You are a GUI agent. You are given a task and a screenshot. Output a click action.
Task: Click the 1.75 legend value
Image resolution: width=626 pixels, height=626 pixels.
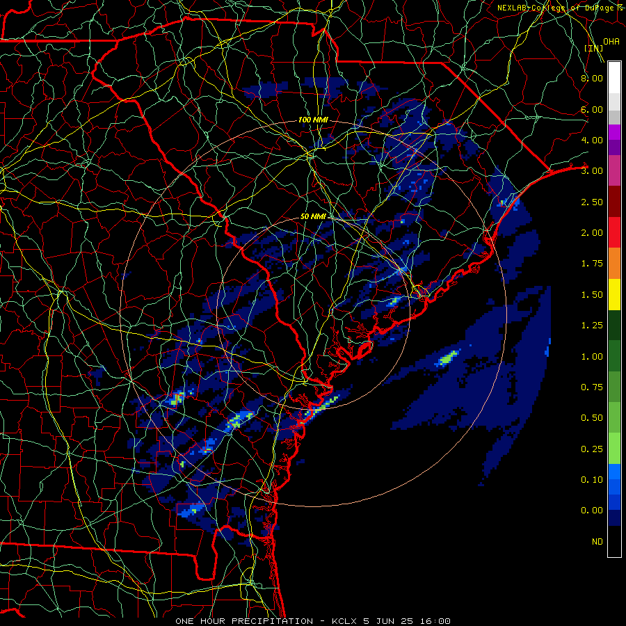click(592, 264)
